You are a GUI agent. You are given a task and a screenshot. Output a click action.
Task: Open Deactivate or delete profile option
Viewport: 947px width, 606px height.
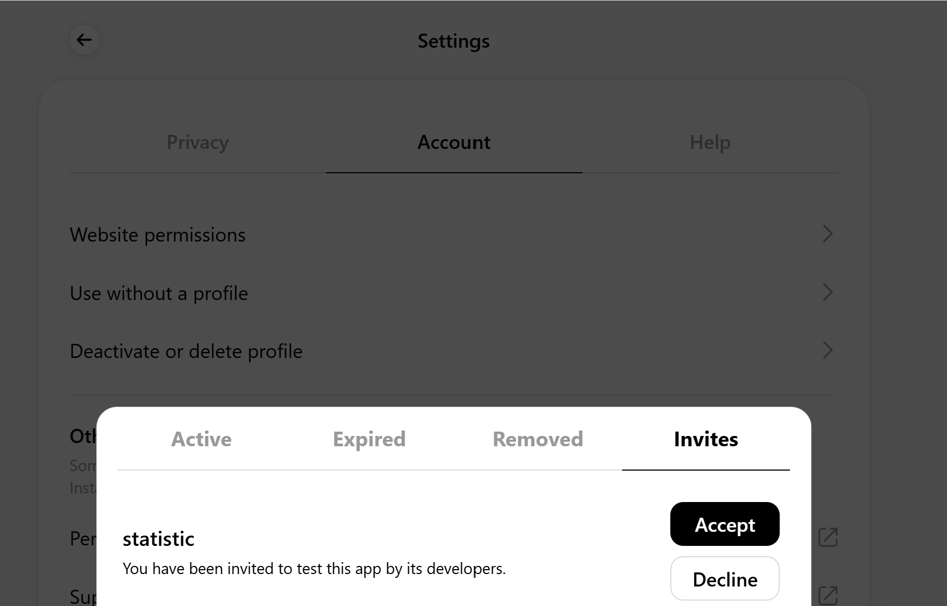[x=454, y=351]
